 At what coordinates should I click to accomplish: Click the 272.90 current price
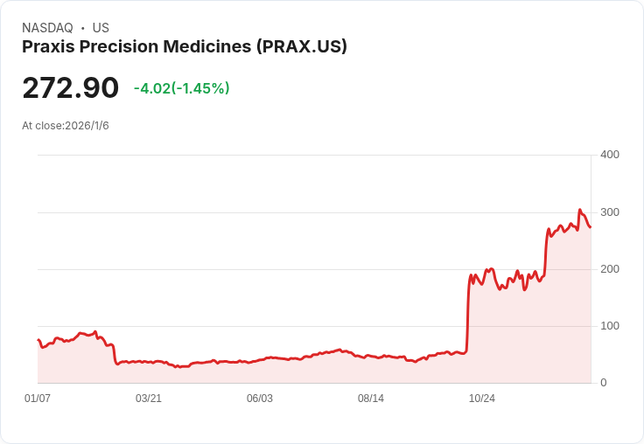(71, 87)
